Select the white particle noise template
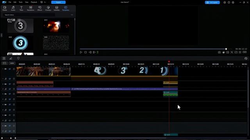 (x=56, y=43)
